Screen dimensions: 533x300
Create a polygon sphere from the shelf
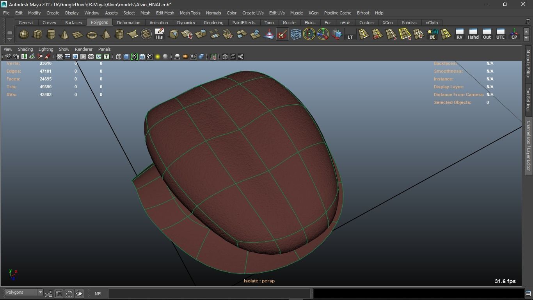pyautogui.click(x=24, y=34)
